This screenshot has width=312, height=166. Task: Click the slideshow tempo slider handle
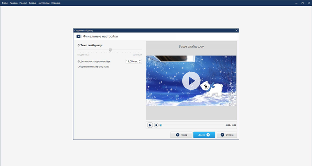point(110,50)
